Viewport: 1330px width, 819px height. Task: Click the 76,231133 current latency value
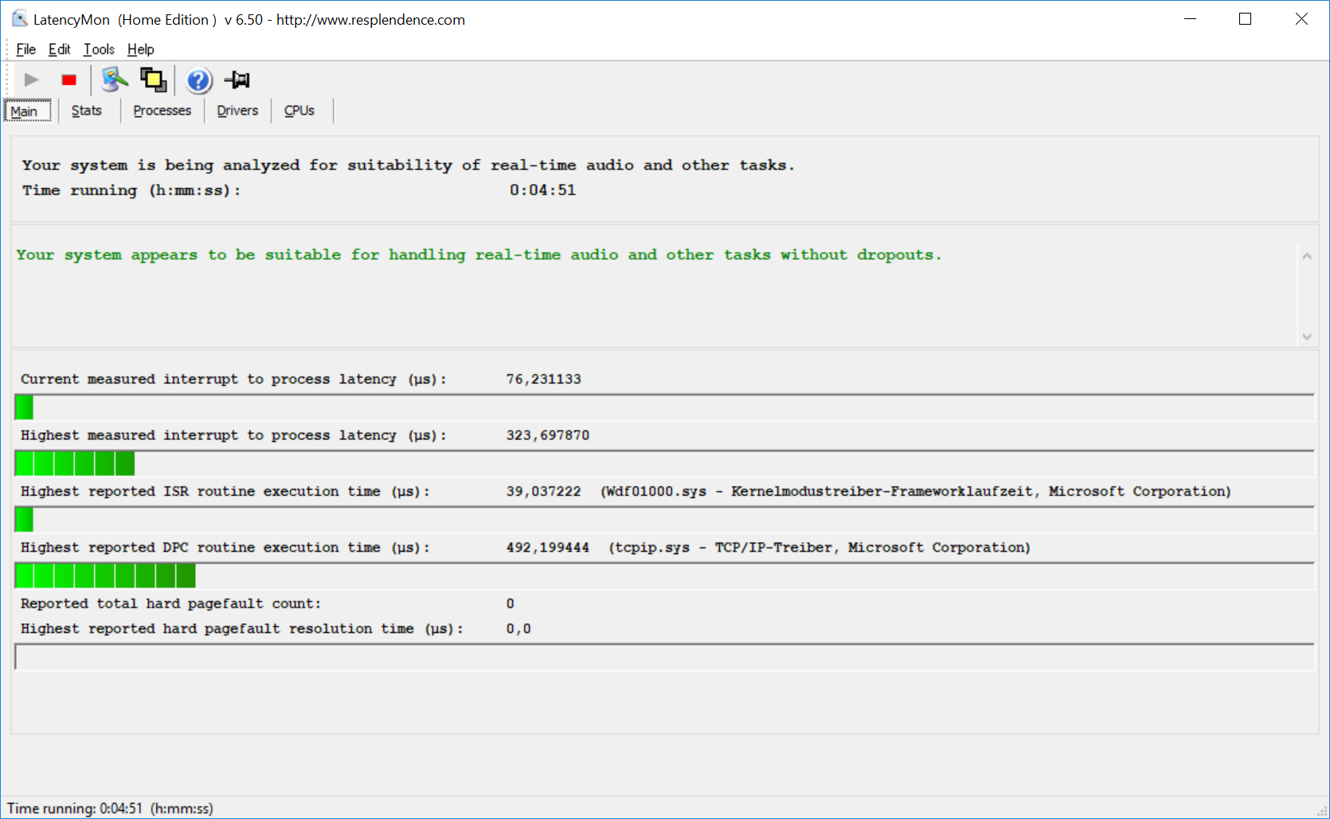pos(544,379)
